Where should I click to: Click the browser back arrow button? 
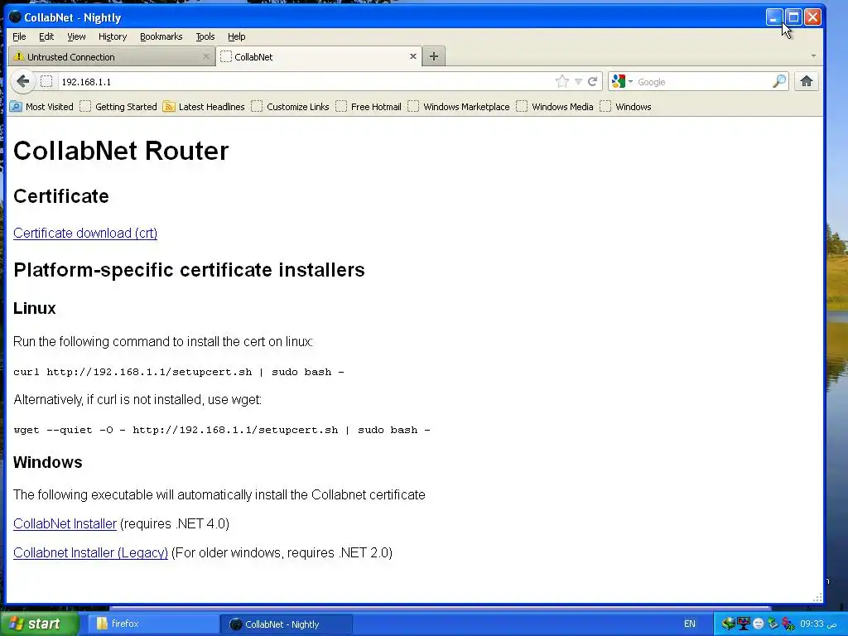(x=22, y=82)
